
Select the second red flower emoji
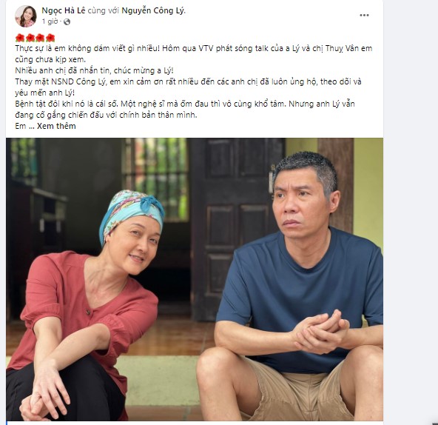point(30,38)
